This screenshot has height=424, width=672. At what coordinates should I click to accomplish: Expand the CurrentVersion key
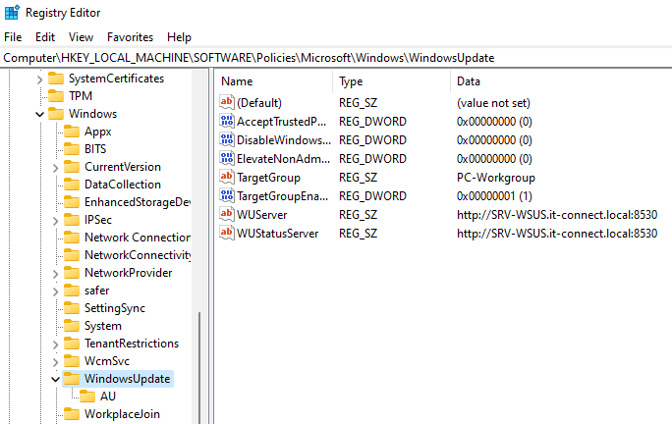tap(55, 167)
